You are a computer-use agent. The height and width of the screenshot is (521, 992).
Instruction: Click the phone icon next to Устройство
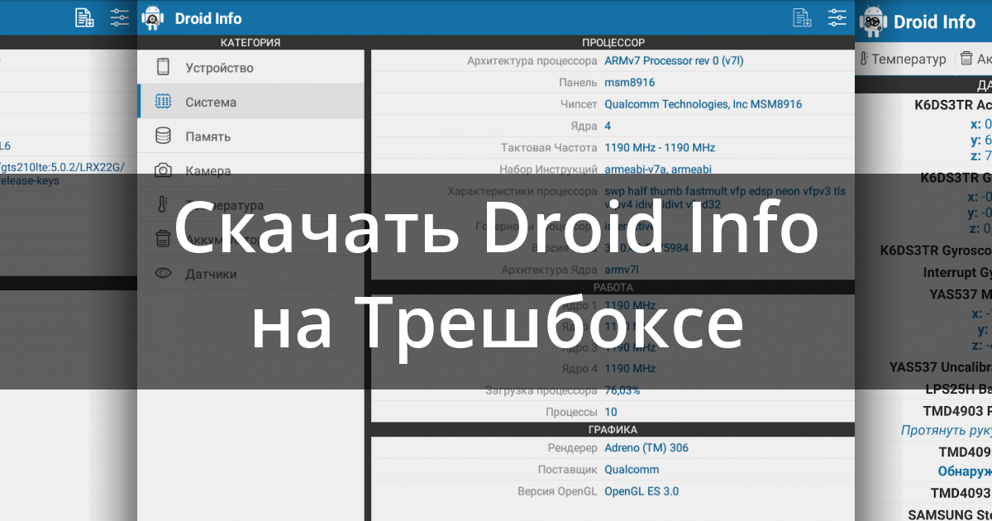tap(164, 67)
